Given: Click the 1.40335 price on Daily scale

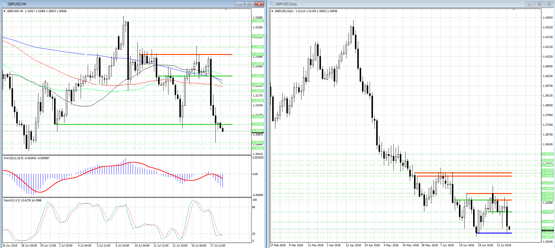Looking at the screenshot, I should [x=548, y=76].
